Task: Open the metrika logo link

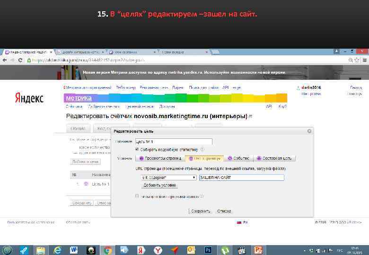Action: pyautogui.click(x=79, y=98)
